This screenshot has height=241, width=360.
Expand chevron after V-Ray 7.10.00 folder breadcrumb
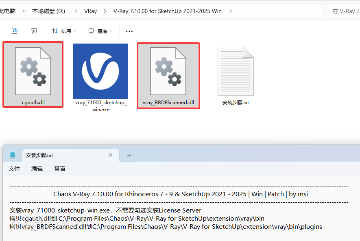pos(231,11)
